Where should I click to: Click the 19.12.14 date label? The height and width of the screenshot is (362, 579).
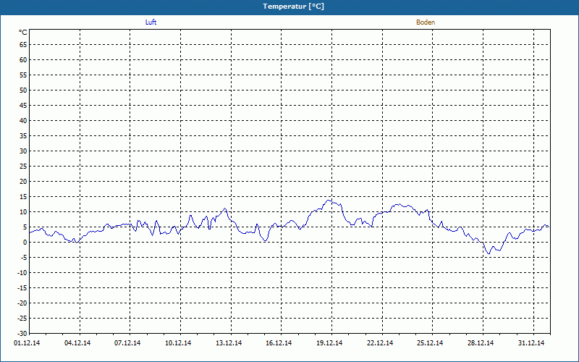329,343
